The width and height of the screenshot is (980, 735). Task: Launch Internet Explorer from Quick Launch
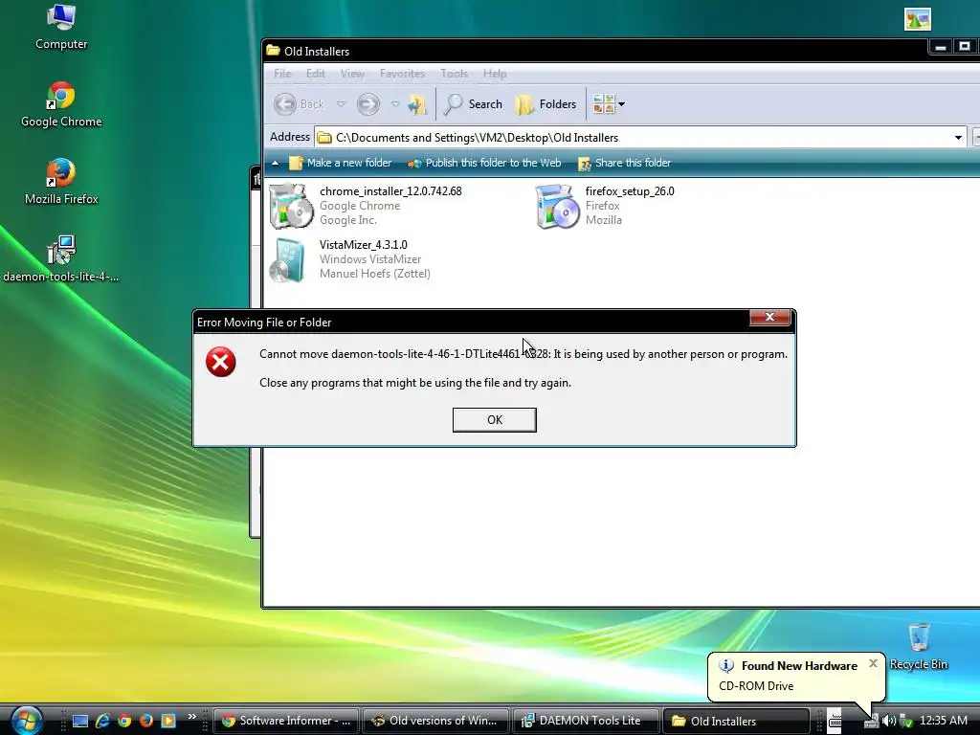(102, 721)
